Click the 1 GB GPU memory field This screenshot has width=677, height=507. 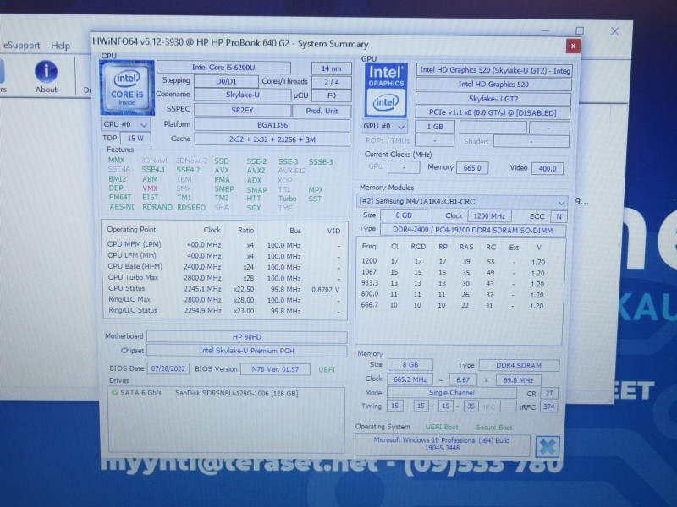[x=435, y=127]
